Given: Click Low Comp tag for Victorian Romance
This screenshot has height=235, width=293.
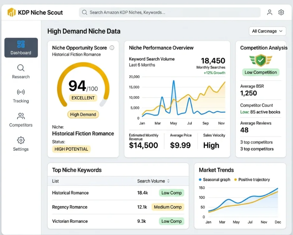Looking at the screenshot, I should (x=171, y=221).
